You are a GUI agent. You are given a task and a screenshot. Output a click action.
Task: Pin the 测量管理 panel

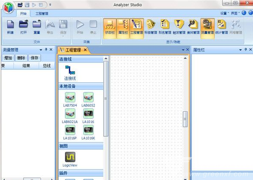click(46, 50)
